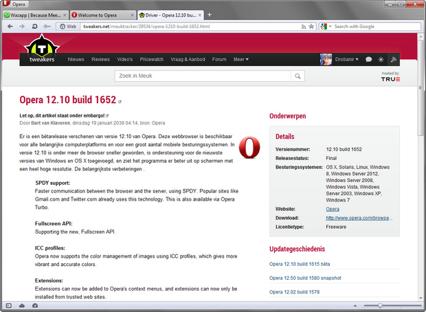This screenshot has height=312, width=426.
Task: Click the red Opera logo image
Action: click(249, 147)
